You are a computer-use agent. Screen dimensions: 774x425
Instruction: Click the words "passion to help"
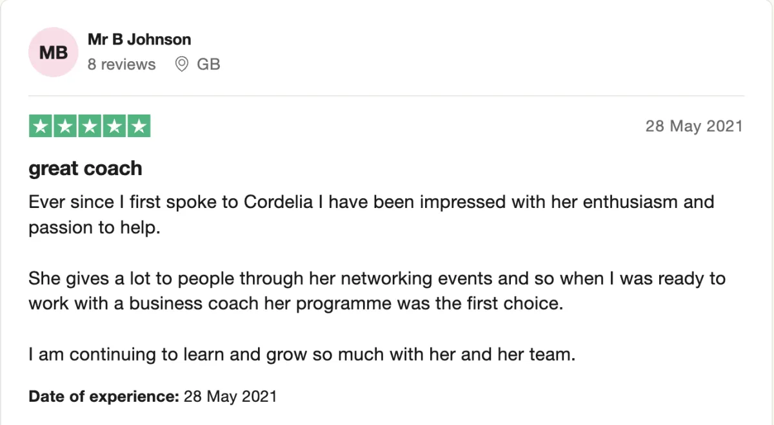pyautogui.click(x=93, y=229)
